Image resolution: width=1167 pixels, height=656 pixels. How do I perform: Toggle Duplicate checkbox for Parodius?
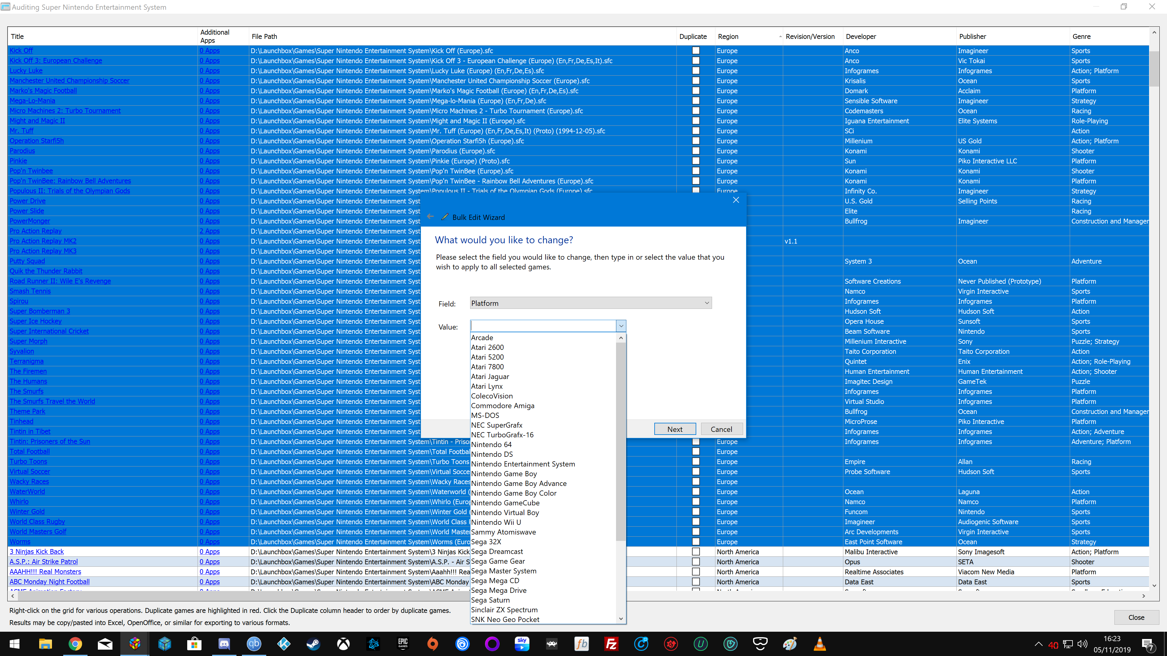(x=696, y=151)
